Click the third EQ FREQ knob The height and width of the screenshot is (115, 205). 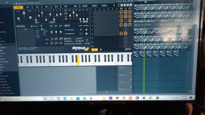[61, 39]
